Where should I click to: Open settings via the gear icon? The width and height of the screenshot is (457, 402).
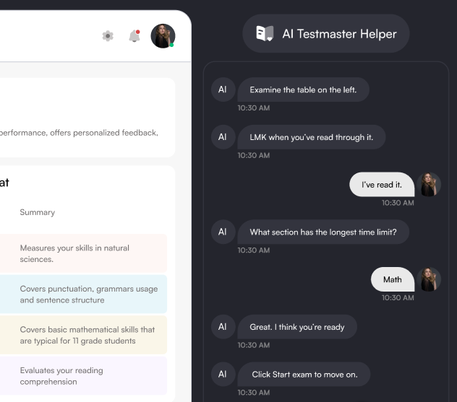click(x=108, y=35)
